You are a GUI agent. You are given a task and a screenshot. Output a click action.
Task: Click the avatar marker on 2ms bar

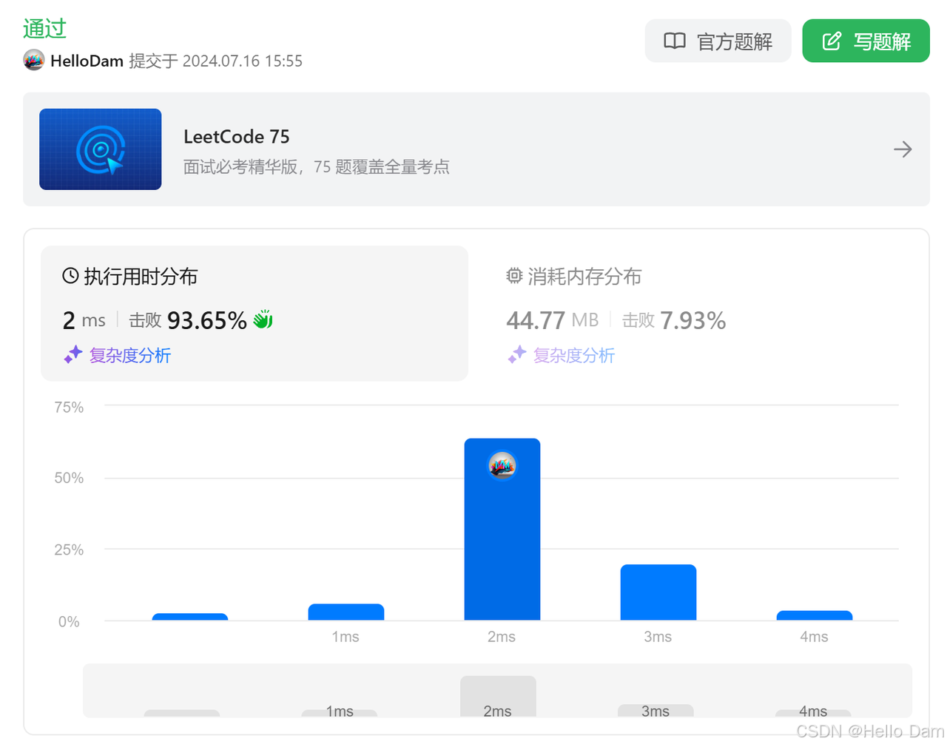coord(502,465)
